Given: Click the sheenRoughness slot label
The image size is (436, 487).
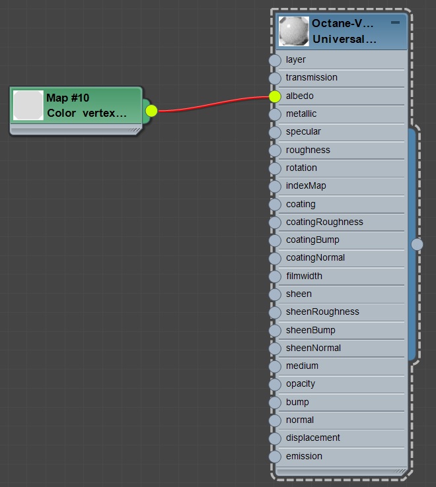Looking at the screenshot, I should (322, 312).
